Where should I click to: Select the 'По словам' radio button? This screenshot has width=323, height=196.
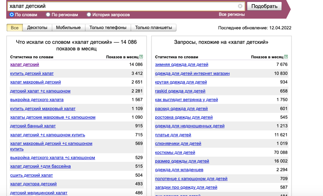click(x=12, y=14)
